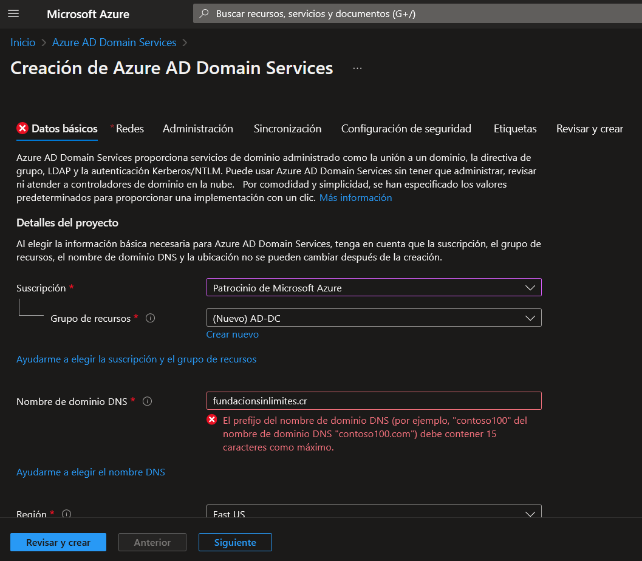The width and height of the screenshot is (642, 561).
Task: Go to the Revisar y crear tab
Action: [590, 129]
